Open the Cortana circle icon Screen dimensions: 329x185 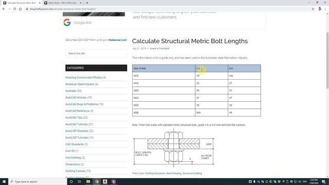pyautogui.click(x=71, y=181)
